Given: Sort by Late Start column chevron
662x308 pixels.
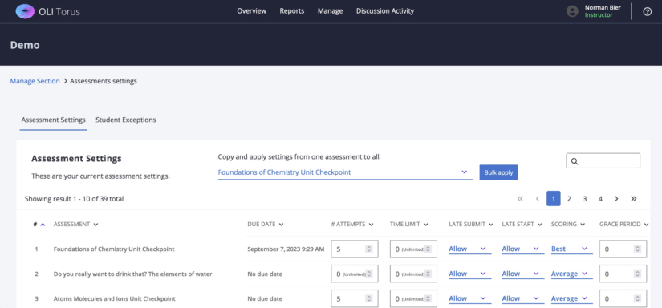Looking at the screenshot, I should point(539,225).
